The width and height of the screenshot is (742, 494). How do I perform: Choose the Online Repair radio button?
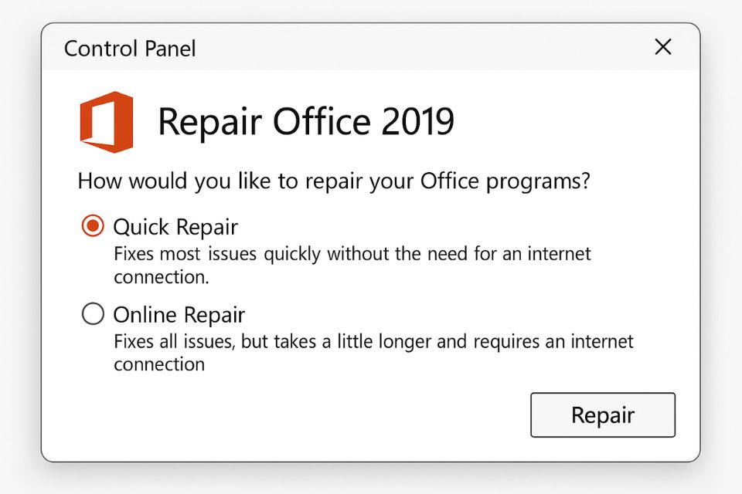tap(93, 314)
